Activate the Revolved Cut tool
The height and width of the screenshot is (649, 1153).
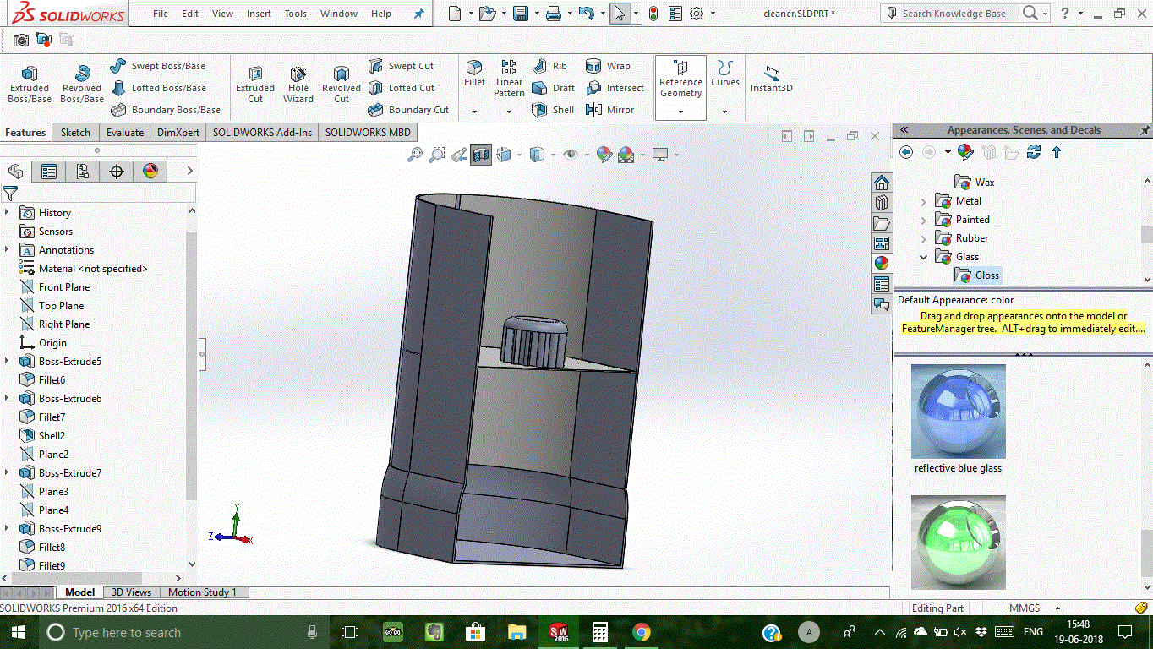342,85
